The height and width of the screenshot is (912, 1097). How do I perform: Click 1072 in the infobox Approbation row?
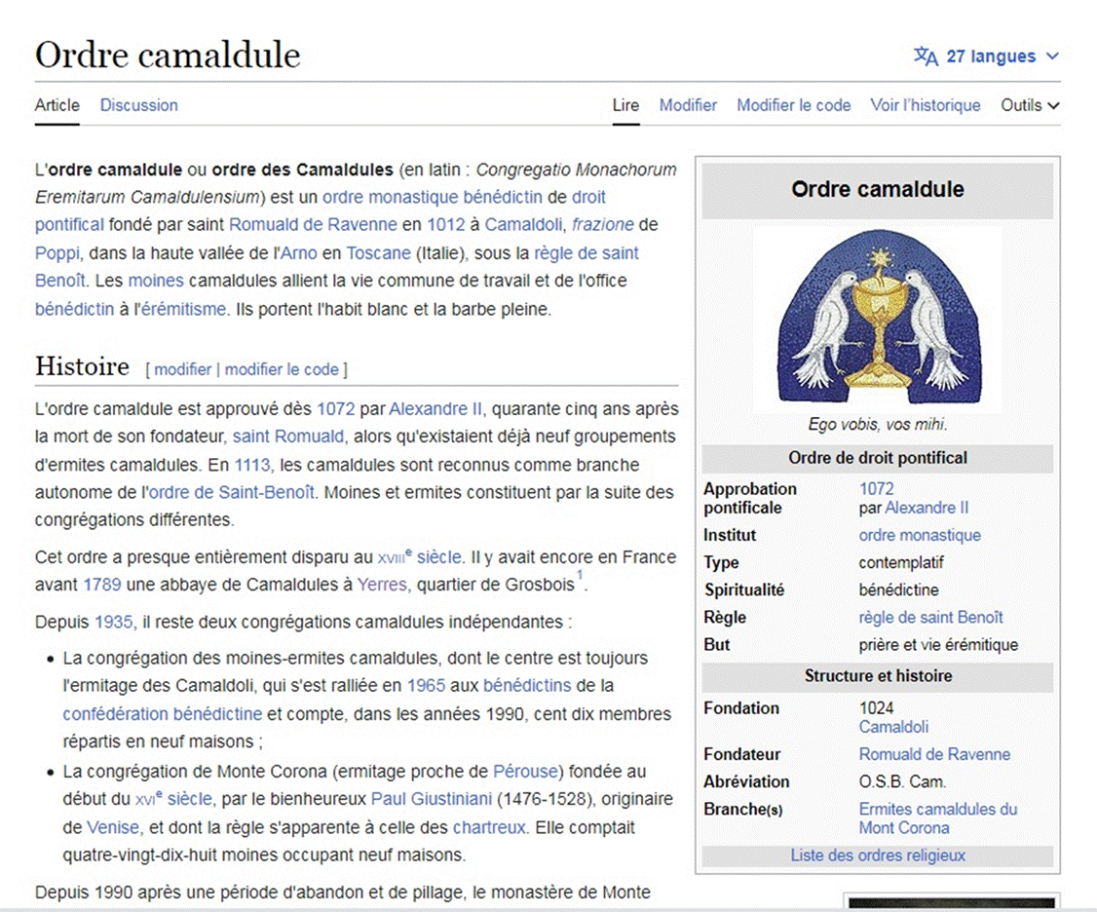pos(877,488)
